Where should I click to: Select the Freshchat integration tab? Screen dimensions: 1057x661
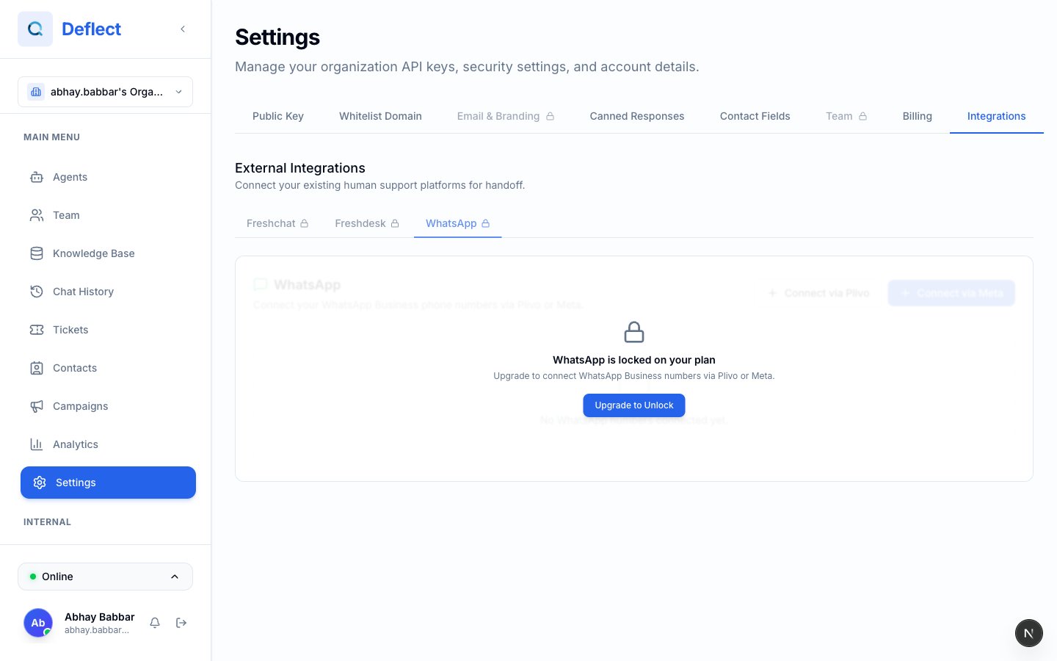[277, 223]
